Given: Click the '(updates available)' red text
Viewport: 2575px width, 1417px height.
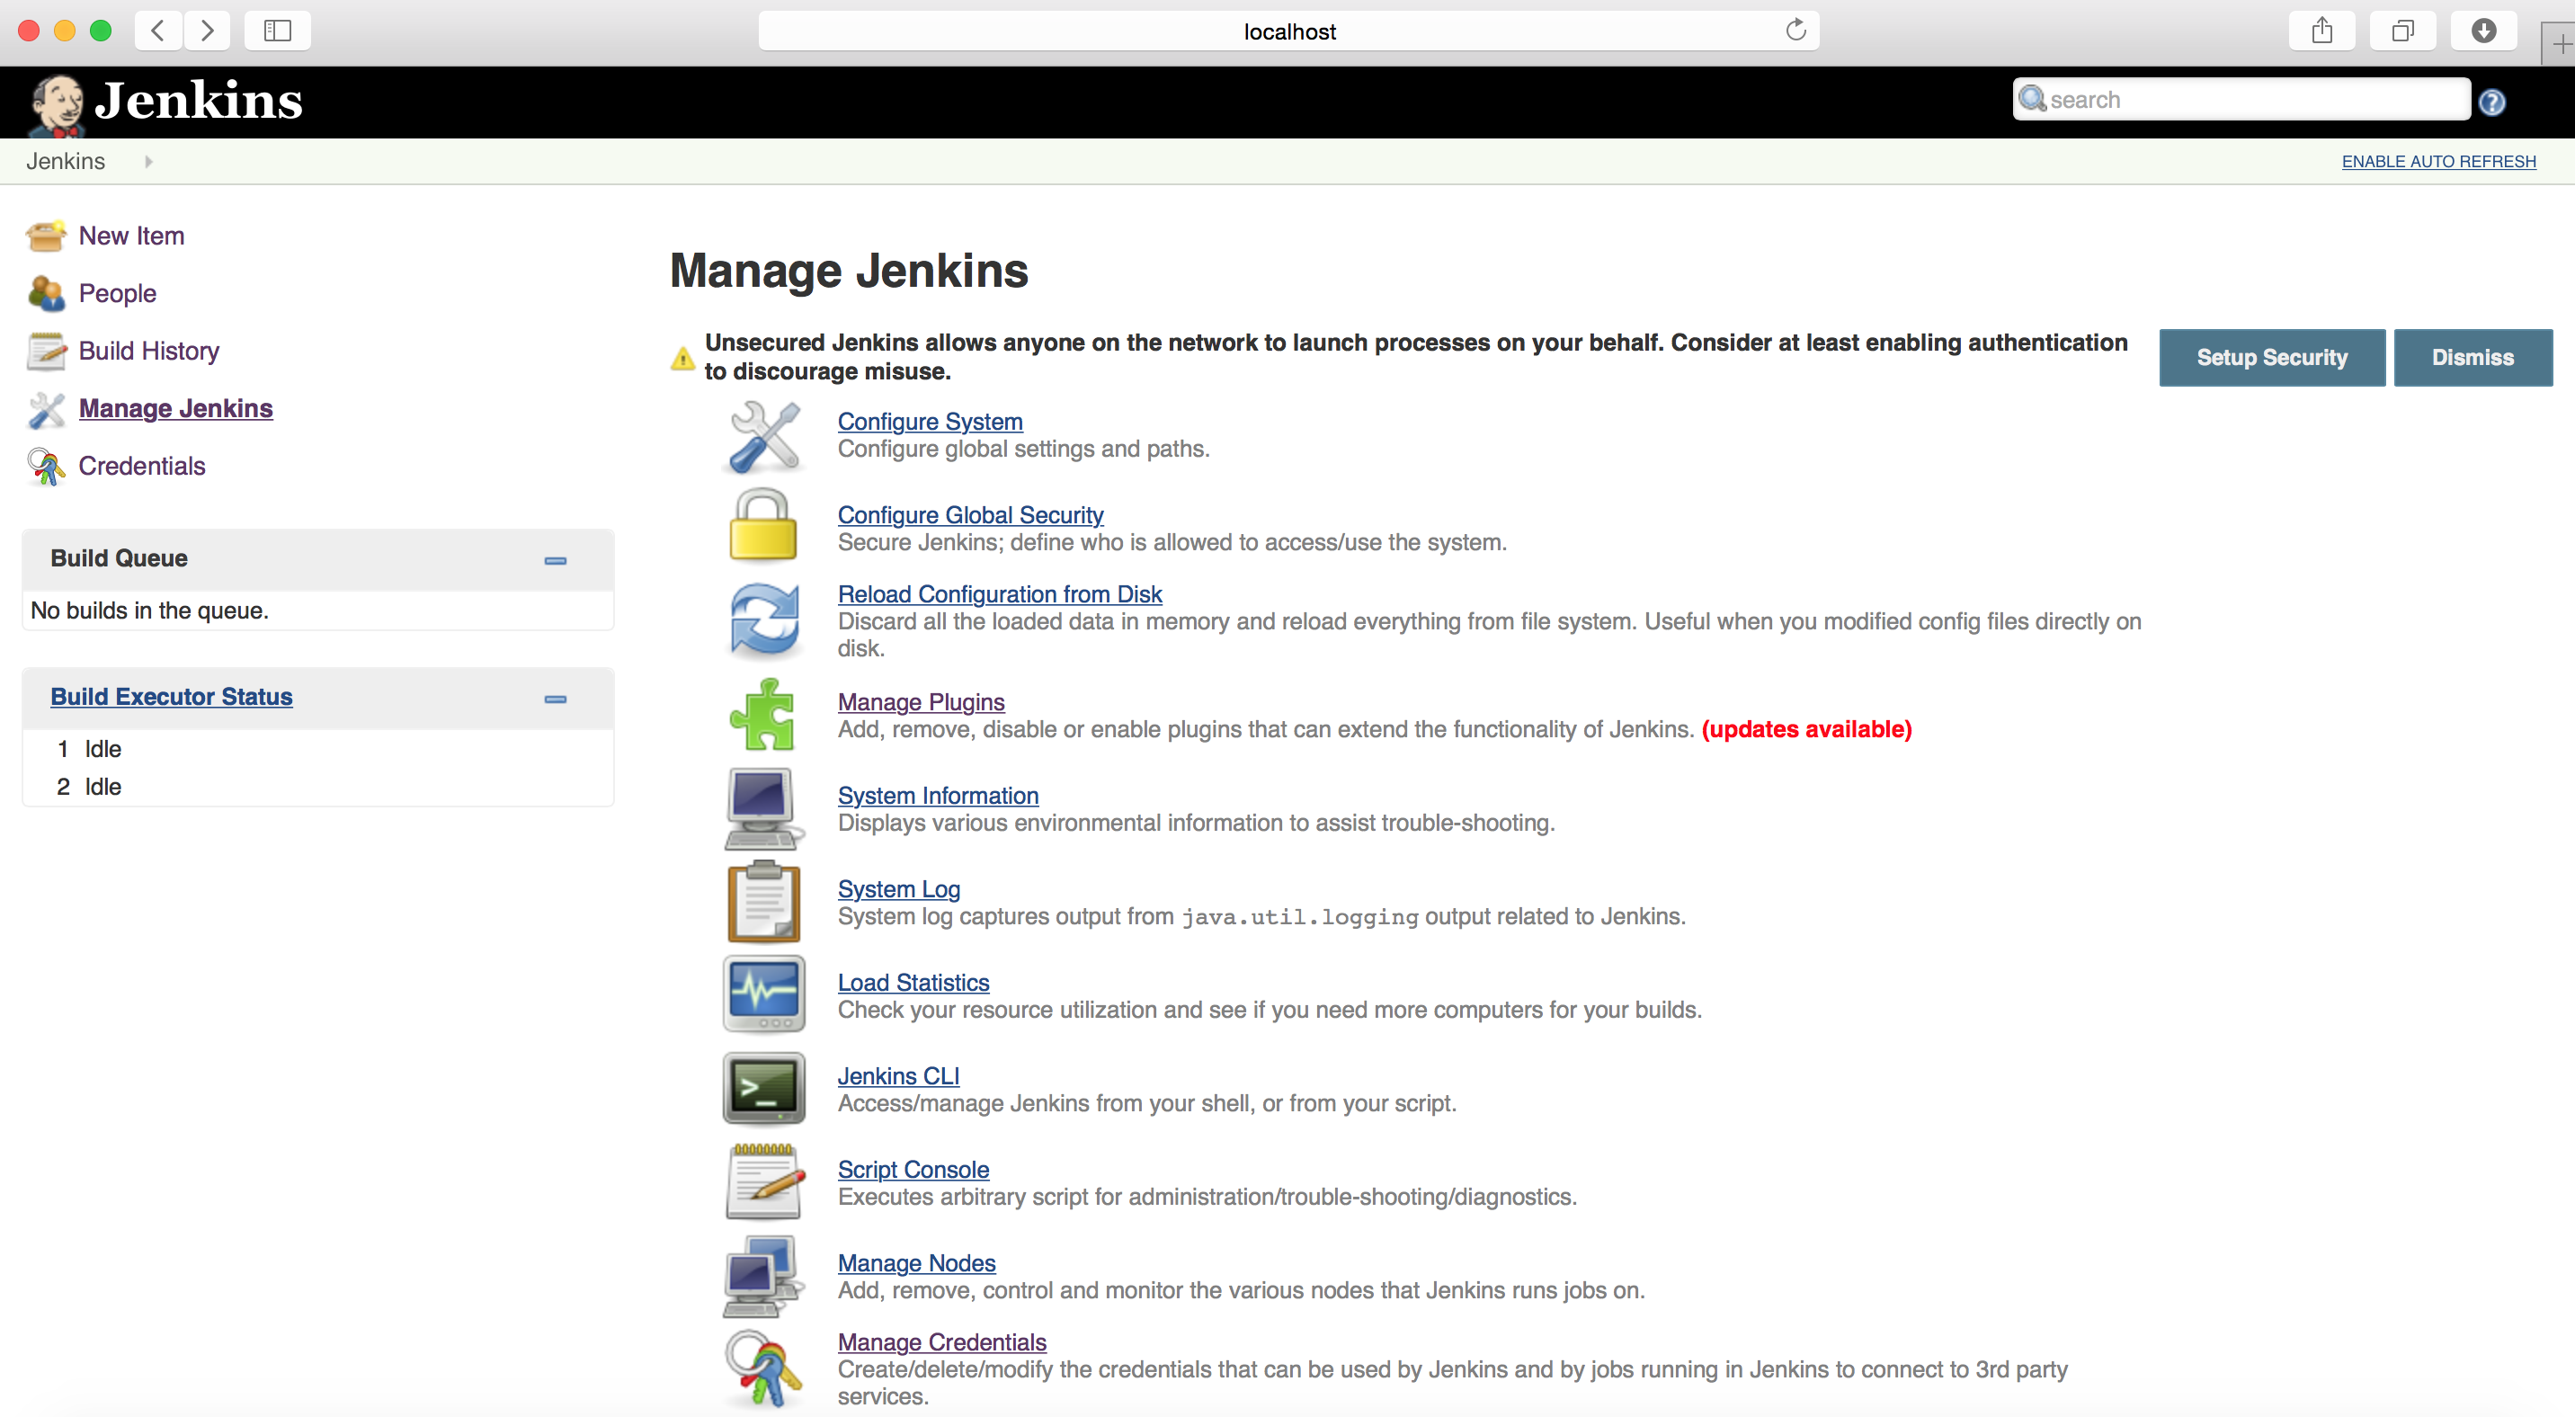Looking at the screenshot, I should pyautogui.click(x=1806, y=729).
